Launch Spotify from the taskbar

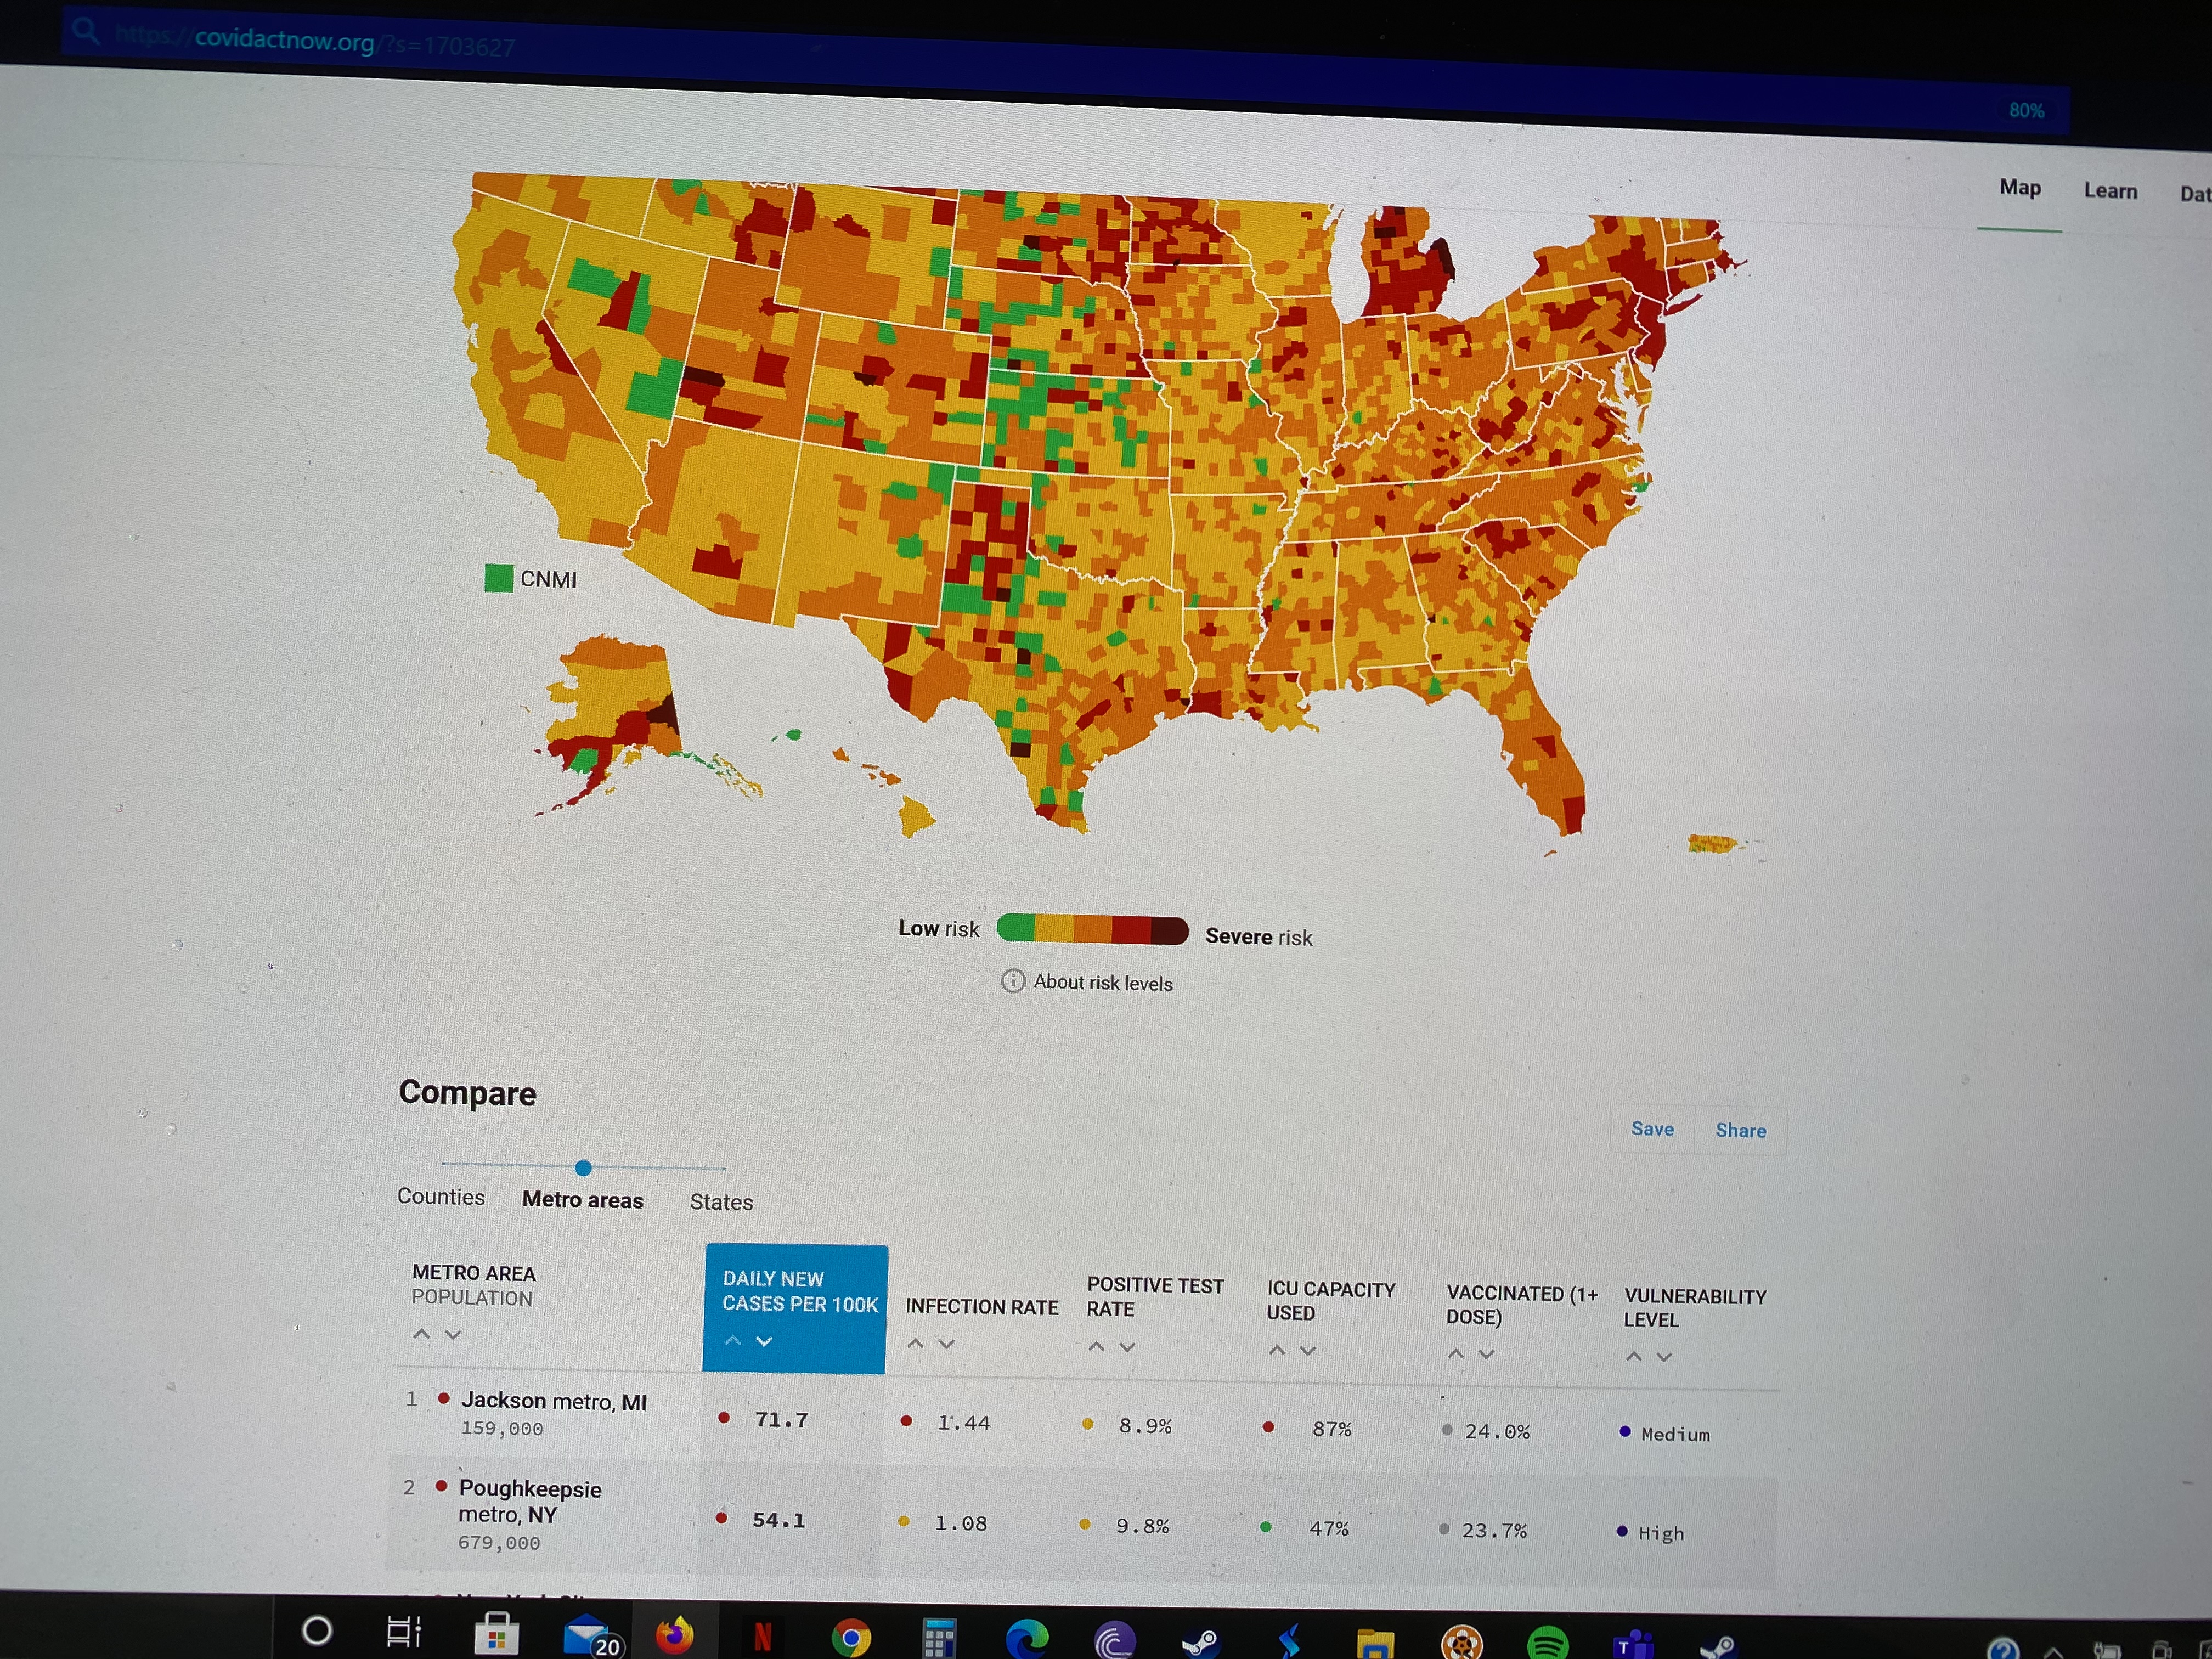pyautogui.click(x=1547, y=1642)
